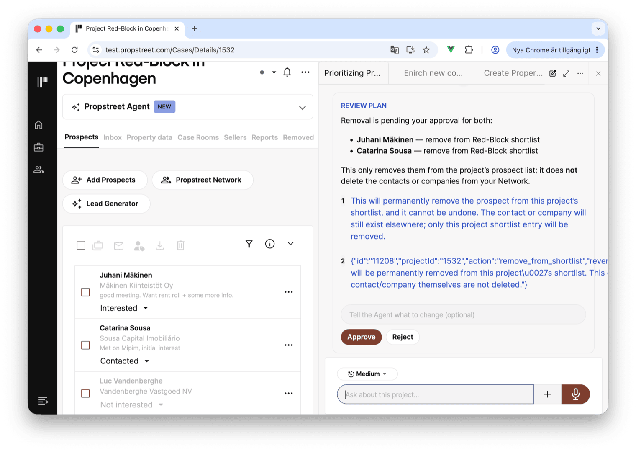Expand the Propstreet Agent section chevron

click(x=302, y=108)
